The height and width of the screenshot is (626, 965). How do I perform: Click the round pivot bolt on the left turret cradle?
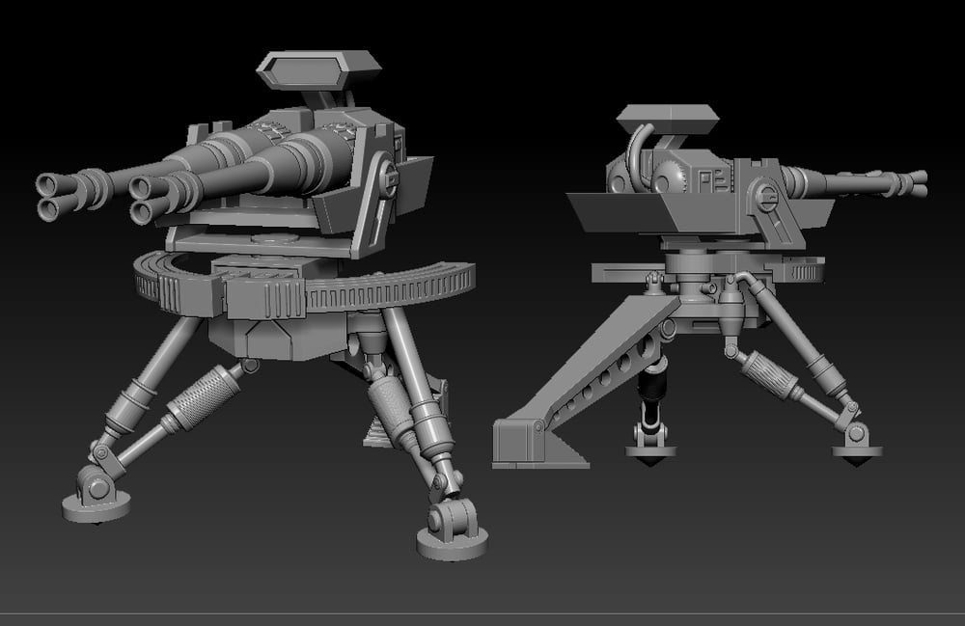pos(389,177)
